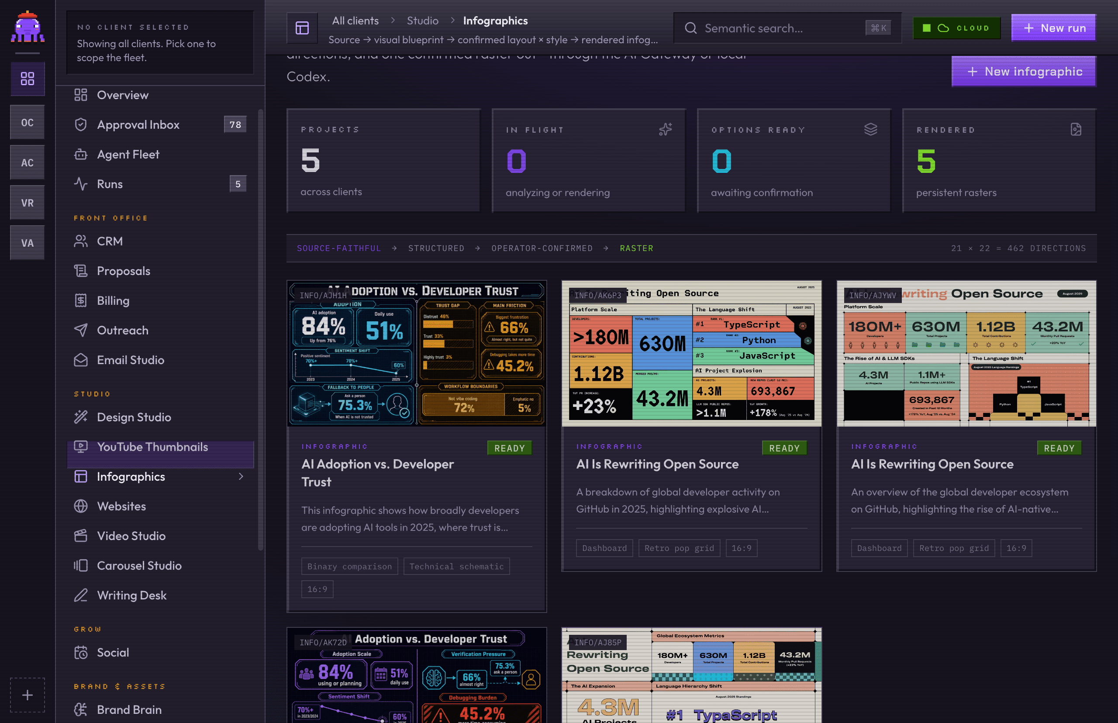Screen dimensions: 1118x723
Task: Click the OPERATOR-CONFIRMED pipeline step
Action: pyautogui.click(x=542, y=248)
